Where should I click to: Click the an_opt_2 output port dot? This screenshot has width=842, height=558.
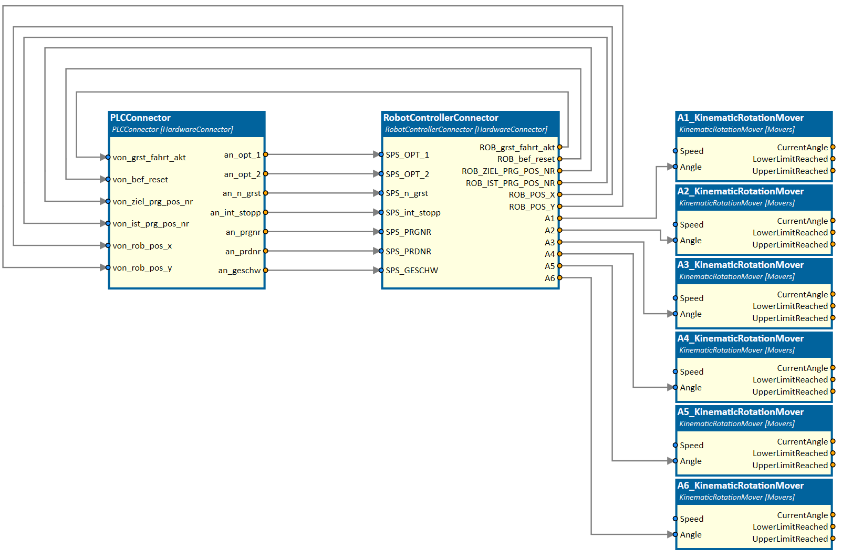265,174
